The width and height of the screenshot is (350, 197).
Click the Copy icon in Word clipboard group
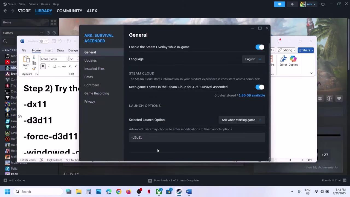pyautogui.click(x=34, y=63)
